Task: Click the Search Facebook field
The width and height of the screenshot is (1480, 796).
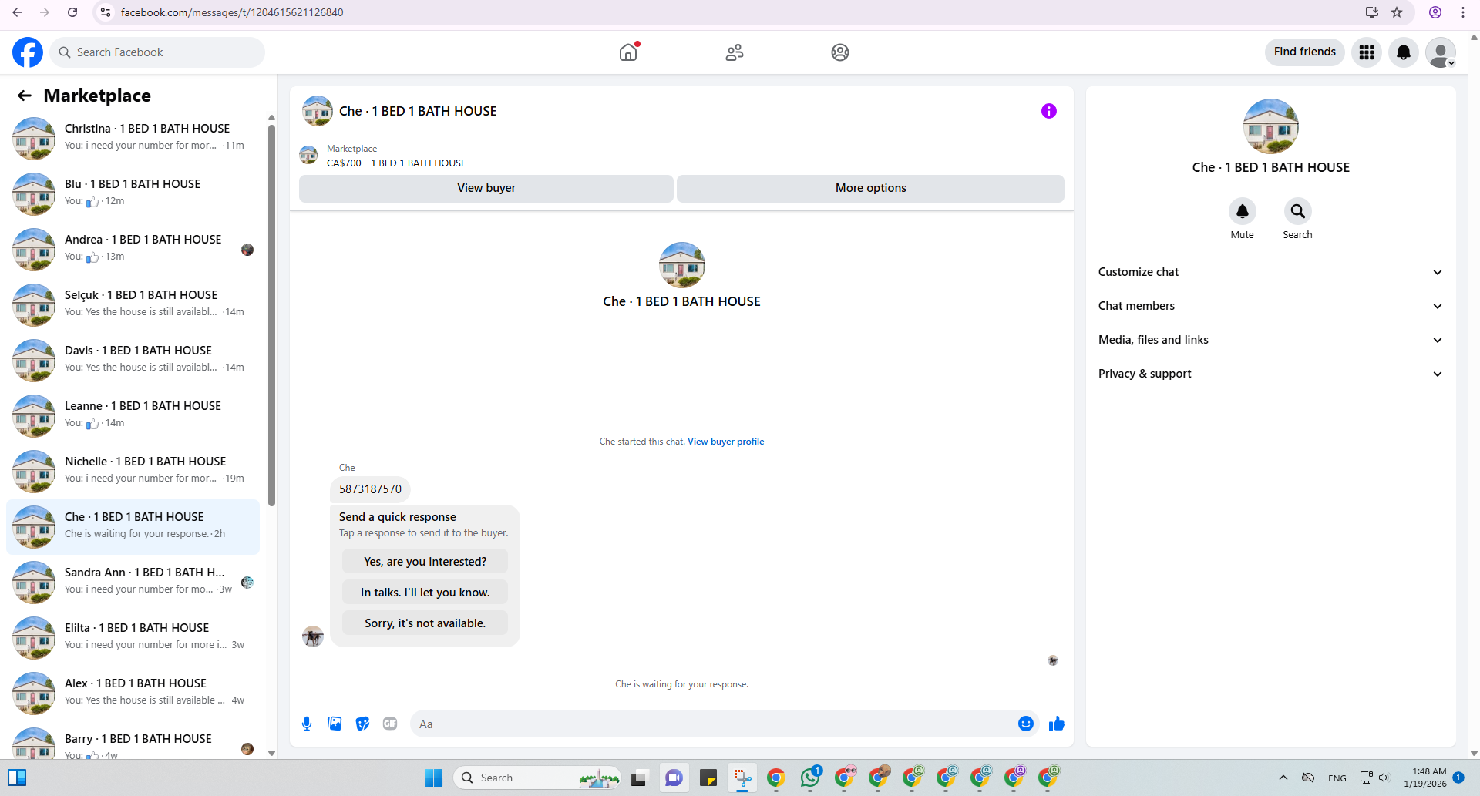Action: pyautogui.click(x=157, y=52)
